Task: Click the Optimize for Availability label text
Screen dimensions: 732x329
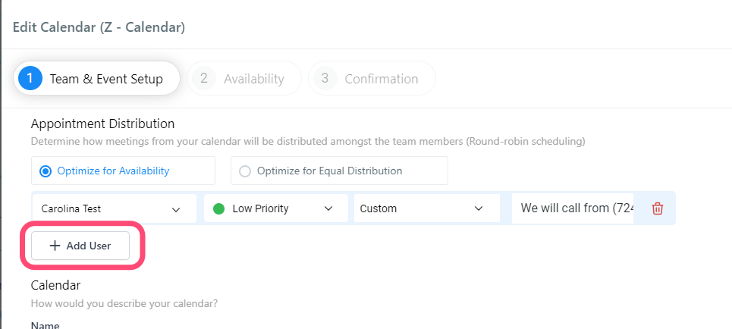Action: [113, 171]
